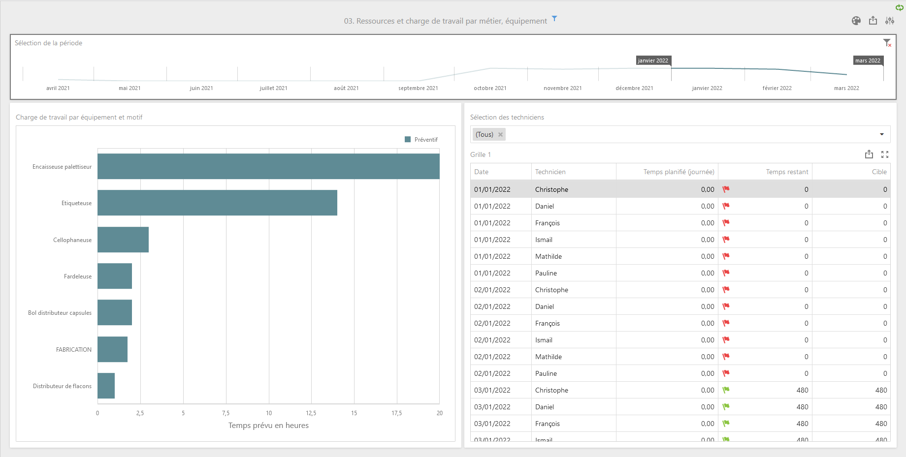The height and width of the screenshot is (457, 906).
Task: Open the technicians selection dropdown arrow
Action: pos(882,134)
